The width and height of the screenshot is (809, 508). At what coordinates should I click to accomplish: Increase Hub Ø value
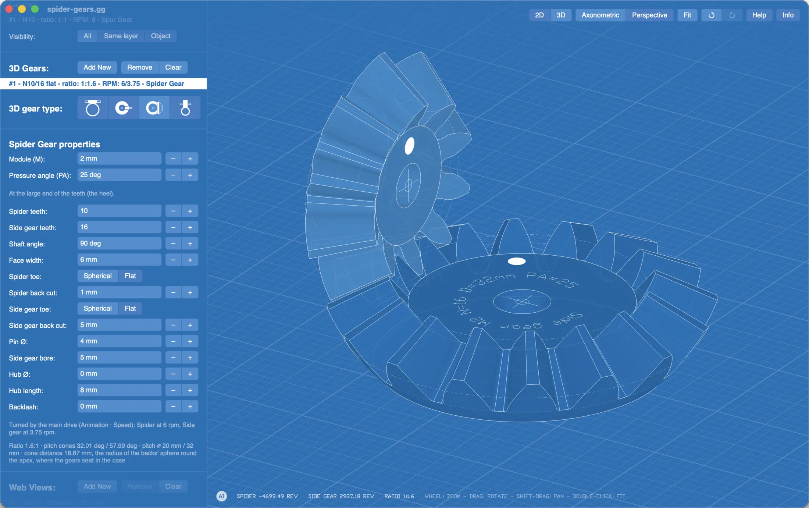point(190,374)
